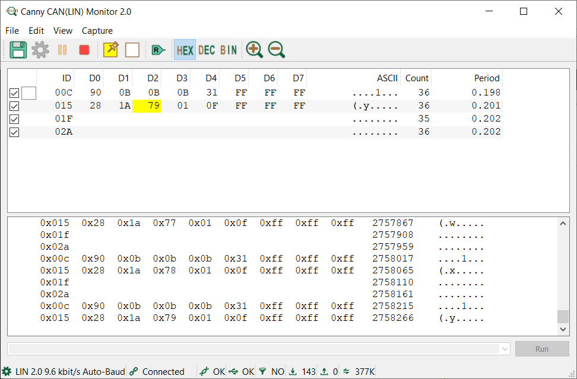Click the plug OK status icon

coord(204,371)
